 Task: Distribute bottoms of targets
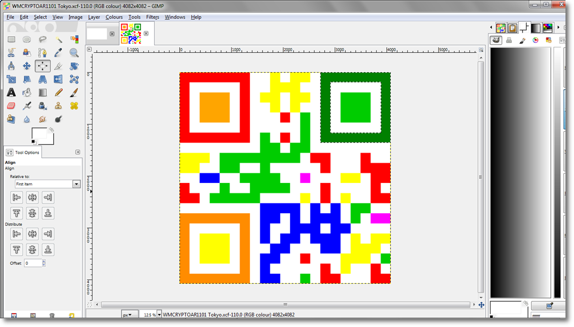(x=48, y=250)
